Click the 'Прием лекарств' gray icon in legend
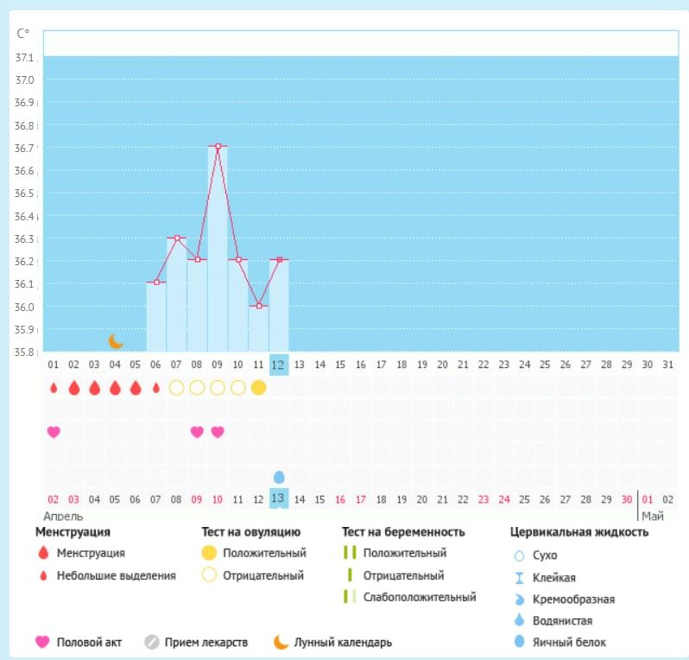Screen dimensions: 689x660 [152, 642]
